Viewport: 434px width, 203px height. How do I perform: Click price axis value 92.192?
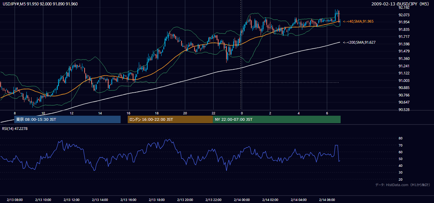[404, 7]
